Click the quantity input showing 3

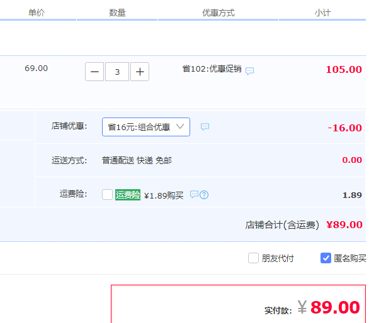(117, 72)
